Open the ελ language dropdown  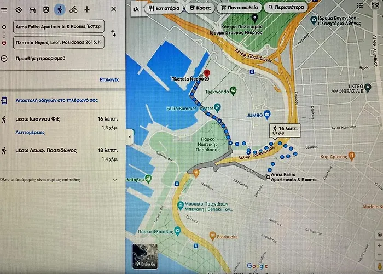tap(138, 9)
